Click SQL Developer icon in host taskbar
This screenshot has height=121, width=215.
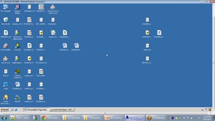click(35, 118)
